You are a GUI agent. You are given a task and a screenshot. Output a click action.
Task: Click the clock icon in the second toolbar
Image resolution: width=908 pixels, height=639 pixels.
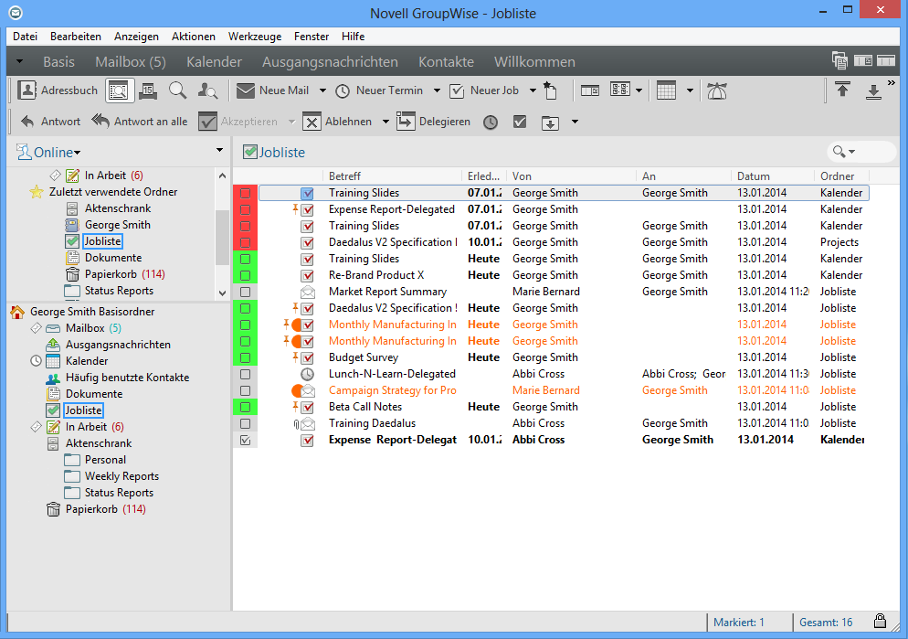point(491,122)
